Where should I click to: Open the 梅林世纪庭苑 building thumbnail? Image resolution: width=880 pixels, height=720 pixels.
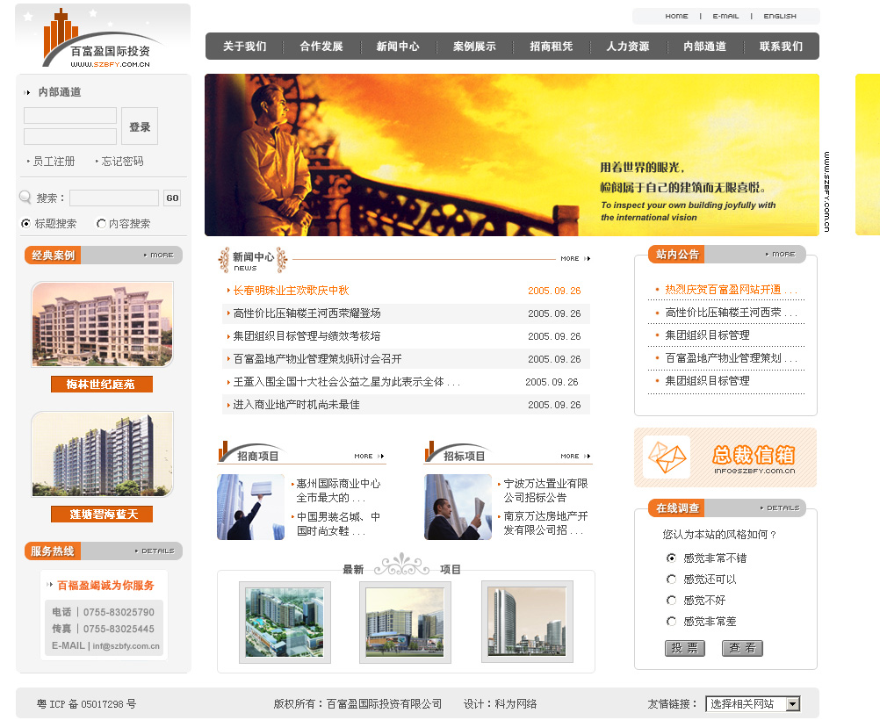pos(102,324)
